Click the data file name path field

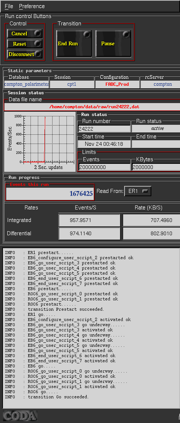coord(92,107)
